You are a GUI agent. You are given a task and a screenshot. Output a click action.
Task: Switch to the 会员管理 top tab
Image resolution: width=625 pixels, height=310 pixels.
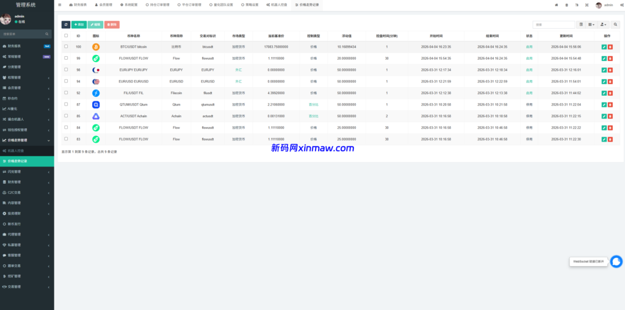tap(103, 5)
